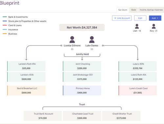
Task: Click Lorelai Gilmore's person icon
Action: (x=72, y=39)
